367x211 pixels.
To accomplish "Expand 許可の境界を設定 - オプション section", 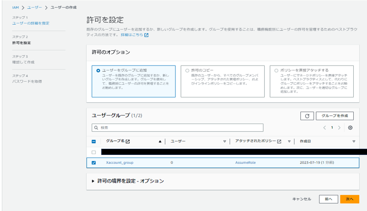I will pos(93,181).
